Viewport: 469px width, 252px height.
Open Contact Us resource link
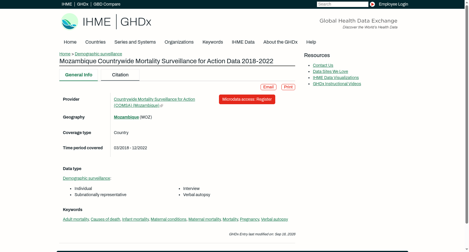323,65
